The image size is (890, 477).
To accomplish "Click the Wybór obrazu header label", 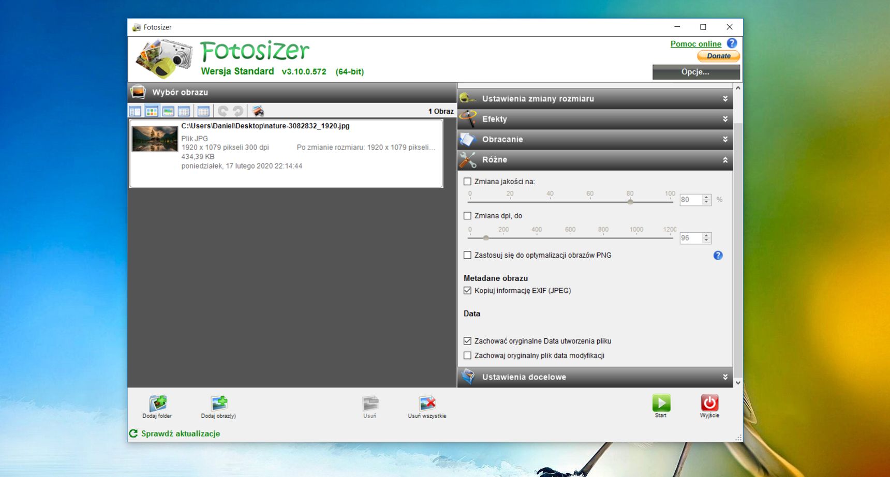I will coord(180,92).
